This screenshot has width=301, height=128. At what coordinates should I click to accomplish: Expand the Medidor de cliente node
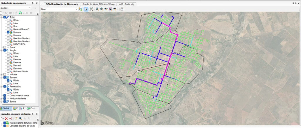tap(1, 98)
